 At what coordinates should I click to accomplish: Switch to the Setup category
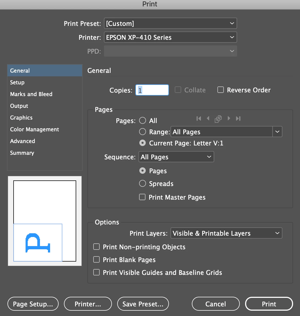coord(45,82)
